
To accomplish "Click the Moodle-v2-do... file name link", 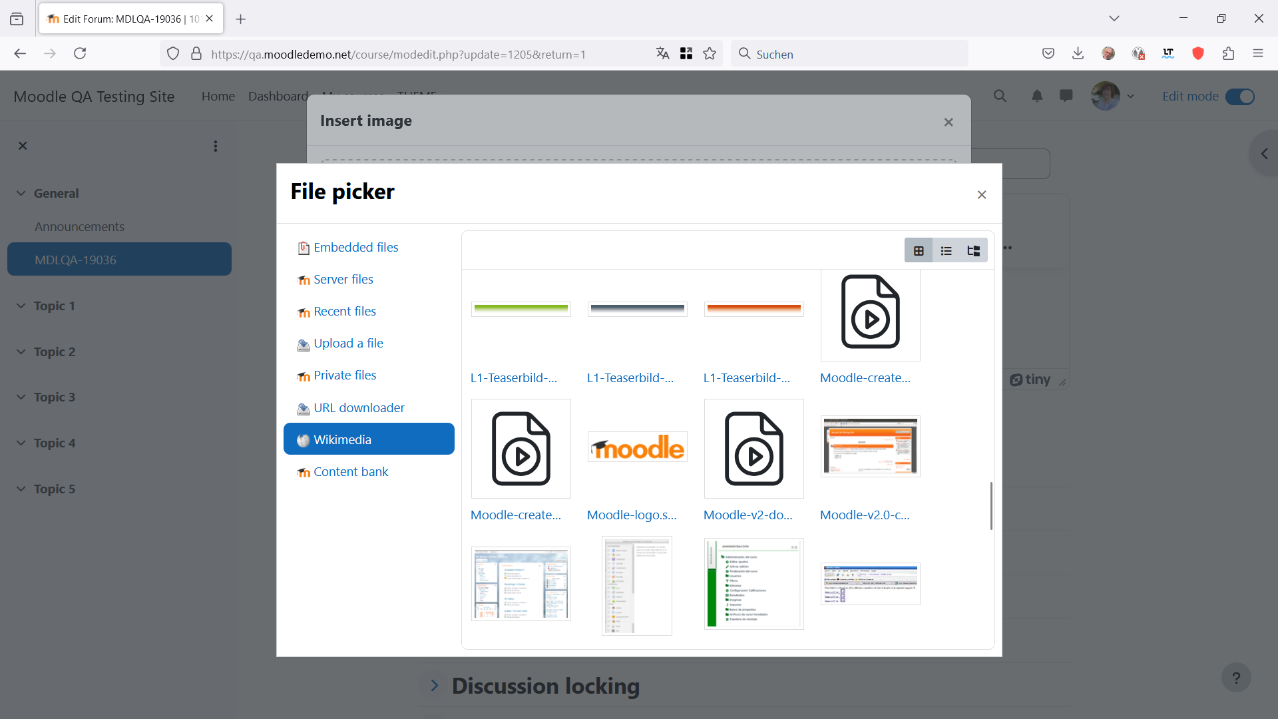I will [x=748, y=515].
